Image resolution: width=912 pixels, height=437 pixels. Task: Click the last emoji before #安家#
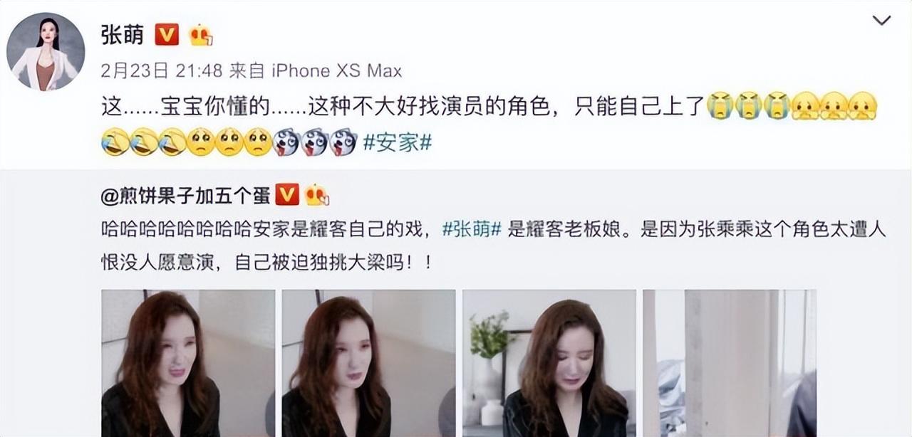tap(343, 142)
